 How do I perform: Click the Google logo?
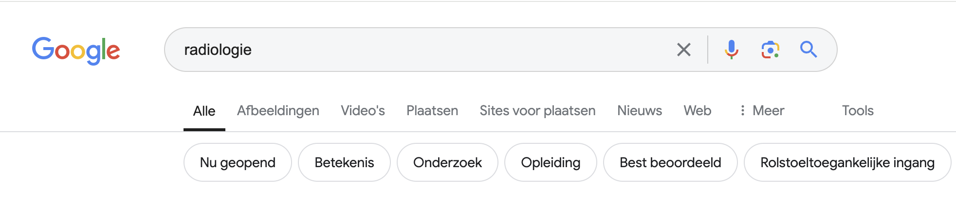[x=76, y=50]
